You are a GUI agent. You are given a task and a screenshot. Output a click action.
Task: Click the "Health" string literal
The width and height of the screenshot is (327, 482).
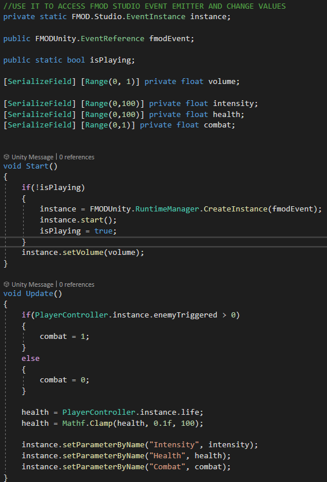tap(168, 455)
